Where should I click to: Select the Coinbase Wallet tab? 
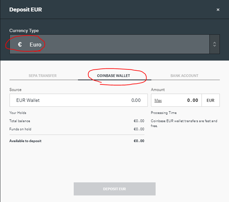point(113,76)
